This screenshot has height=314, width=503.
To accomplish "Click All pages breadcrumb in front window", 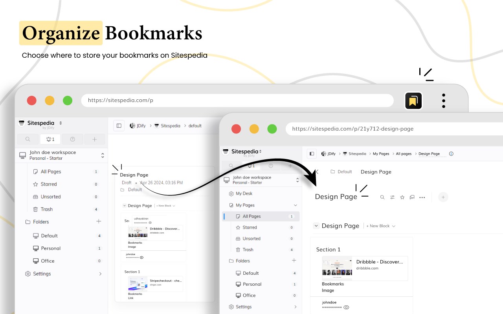I will tap(404, 154).
